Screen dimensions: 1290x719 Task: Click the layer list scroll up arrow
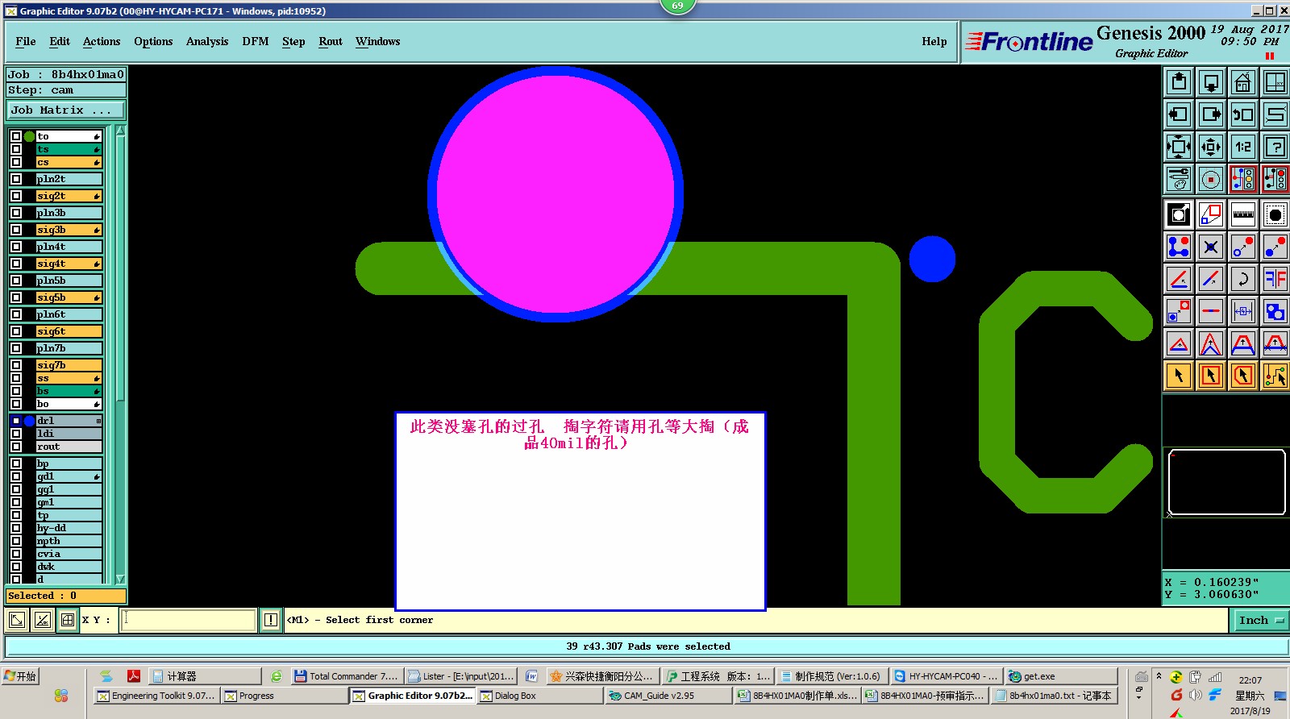coord(121,131)
